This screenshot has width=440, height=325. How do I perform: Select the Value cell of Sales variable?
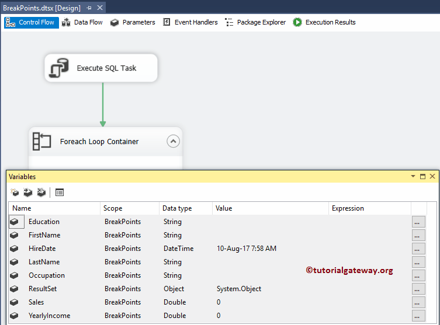click(x=270, y=302)
